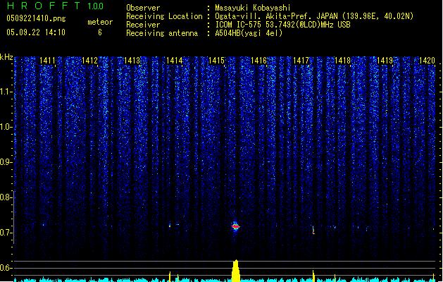This screenshot has width=443, height=282.
Task: Click the ICOM IC-575 receiver text
Action: pos(282,25)
